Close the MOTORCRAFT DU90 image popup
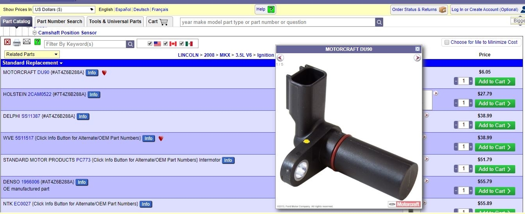This screenshot has height=214, width=525. click(x=418, y=49)
